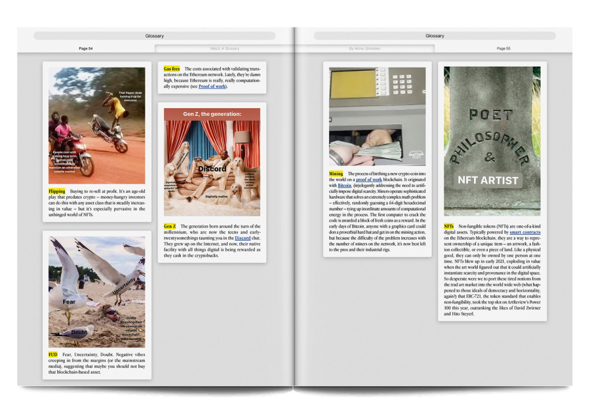Click the highlighted 'NFTs' term
The width and height of the screenshot is (590, 415).
pyautogui.click(x=449, y=226)
